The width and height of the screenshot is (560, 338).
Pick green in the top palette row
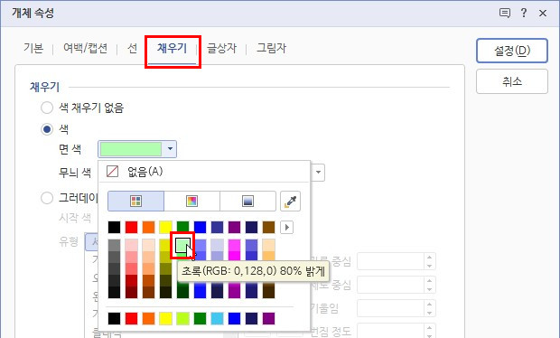182,227
